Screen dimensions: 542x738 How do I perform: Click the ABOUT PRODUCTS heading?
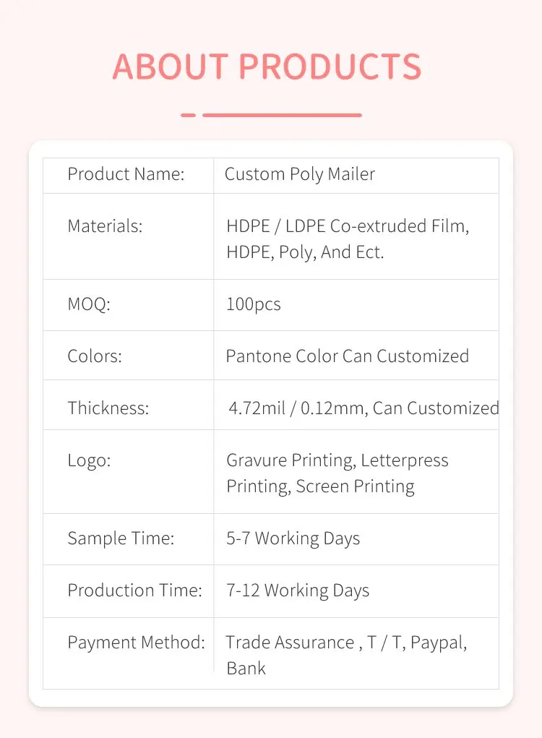click(267, 66)
